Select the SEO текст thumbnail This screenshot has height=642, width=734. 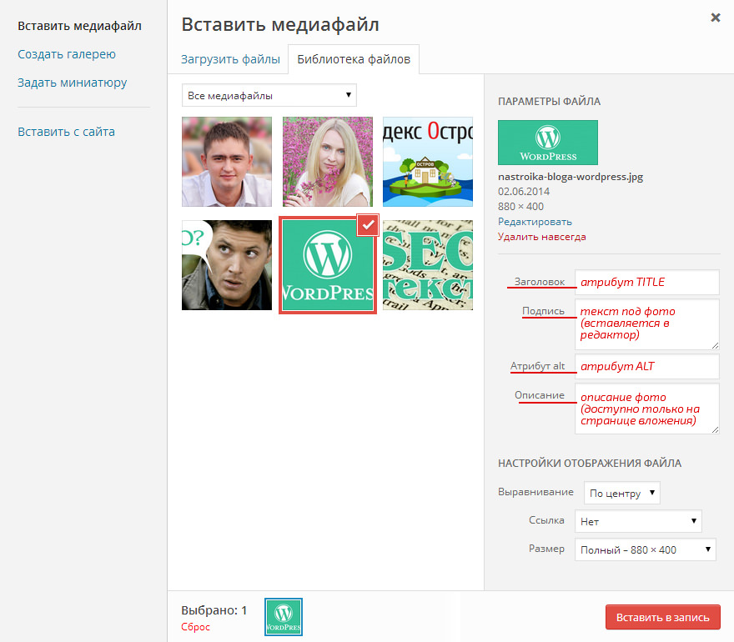tap(428, 265)
